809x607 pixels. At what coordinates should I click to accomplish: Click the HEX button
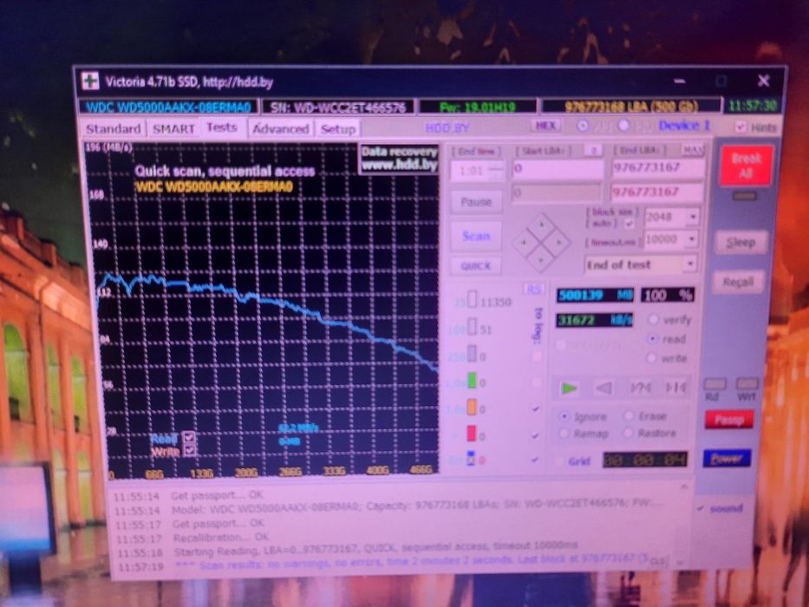point(545,126)
